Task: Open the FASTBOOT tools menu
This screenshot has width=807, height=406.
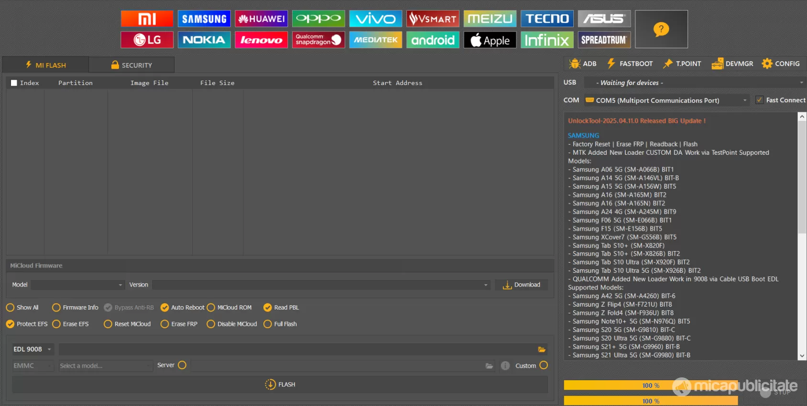Action: pyautogui.click(x=630, y=64)
